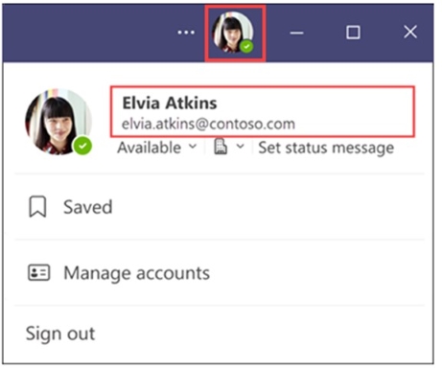Open the Saved menu item
The height and width of the screenshot is (369, 442).
point(220,207)
